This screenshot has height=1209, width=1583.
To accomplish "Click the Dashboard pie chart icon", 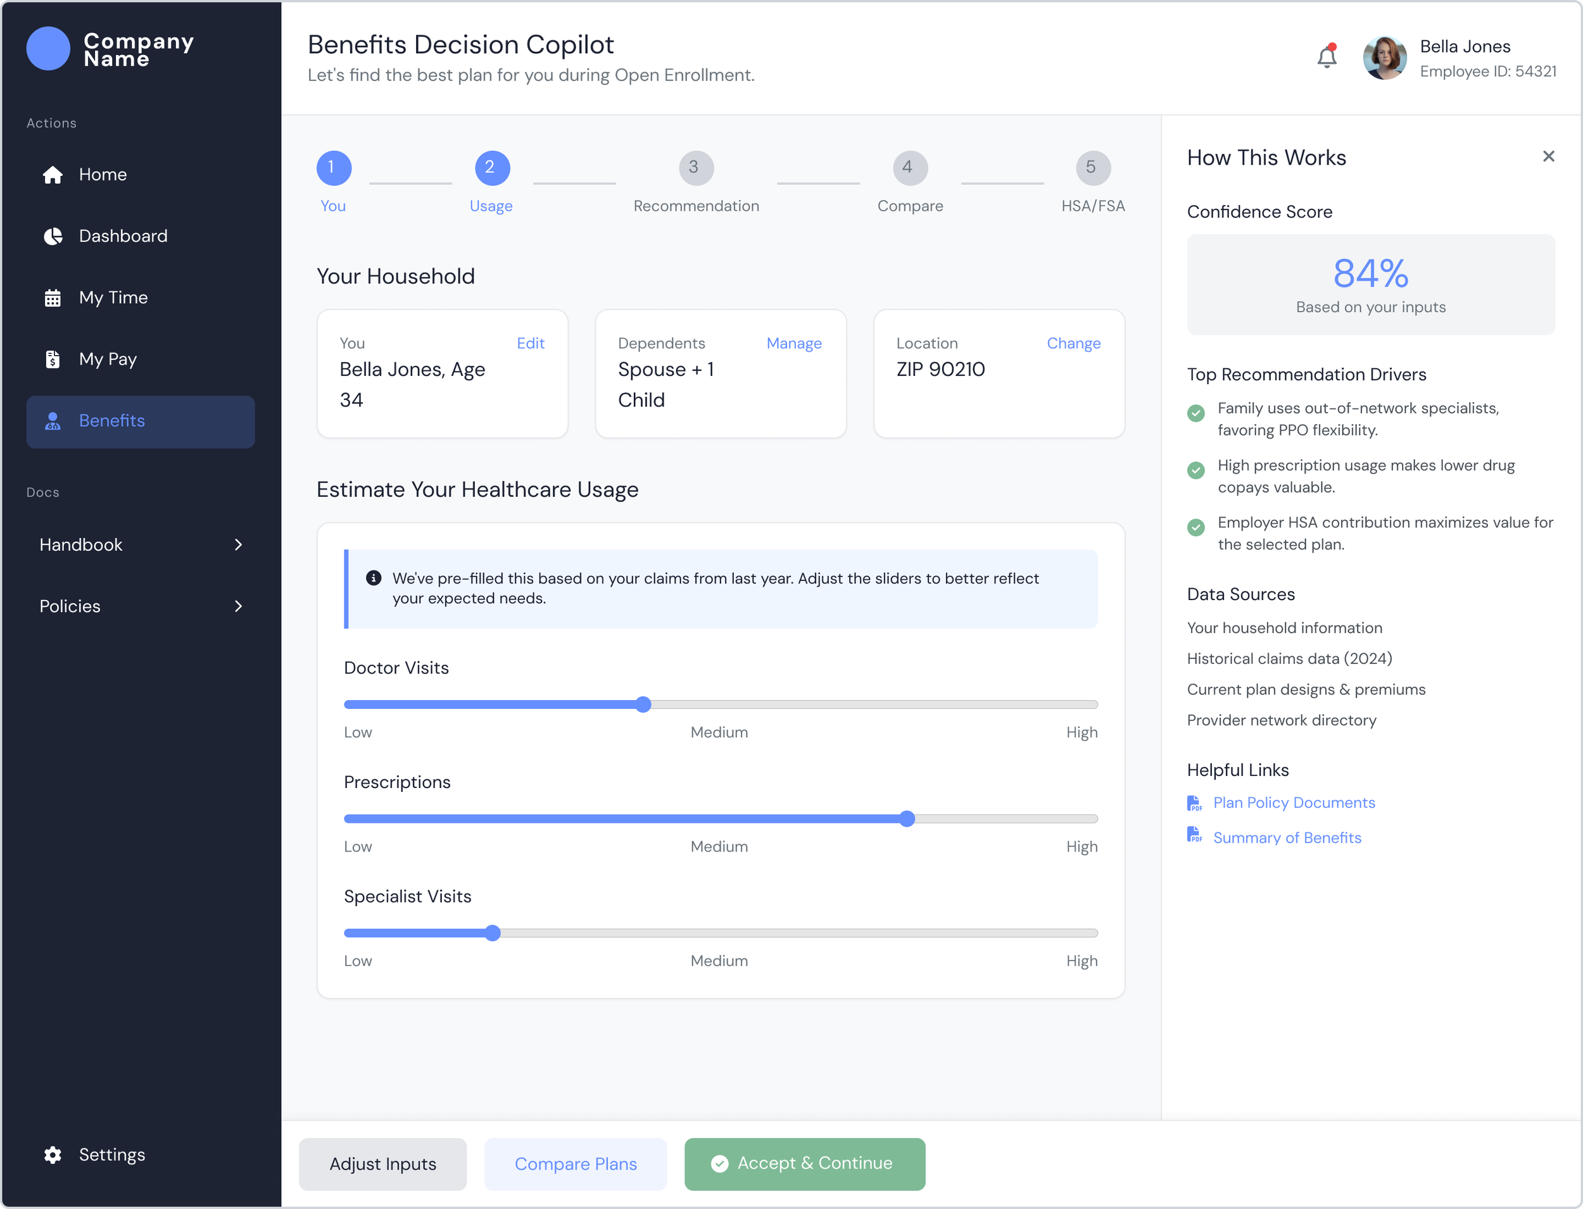I will point(53,236).
